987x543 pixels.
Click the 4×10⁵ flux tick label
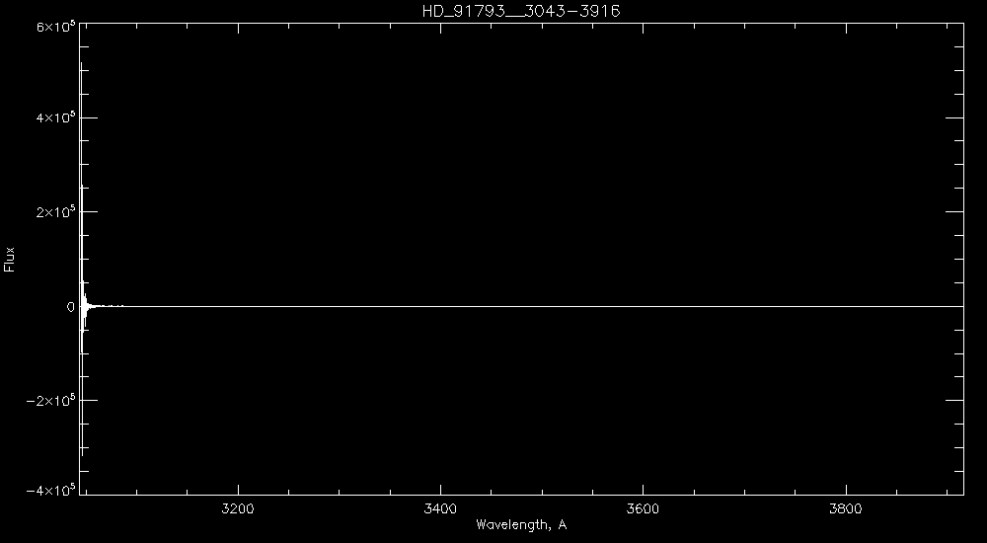(56, 117)
